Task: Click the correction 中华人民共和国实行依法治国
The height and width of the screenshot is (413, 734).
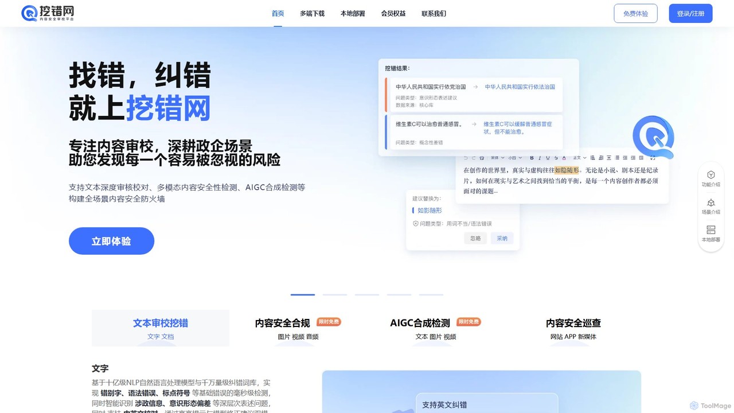Action: [520, 87]
